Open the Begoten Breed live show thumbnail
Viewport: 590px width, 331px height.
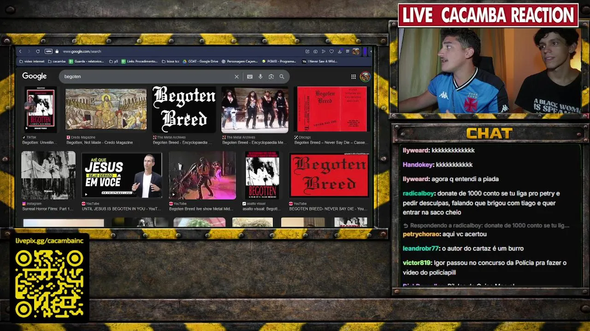[202, 175]
